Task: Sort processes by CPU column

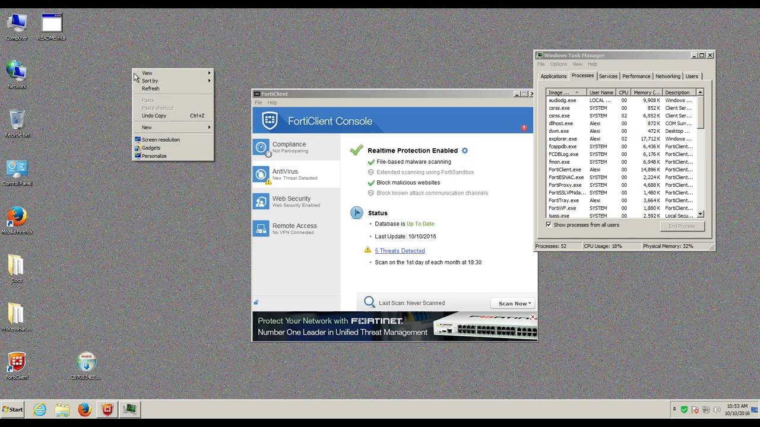Action: point(623,93)
